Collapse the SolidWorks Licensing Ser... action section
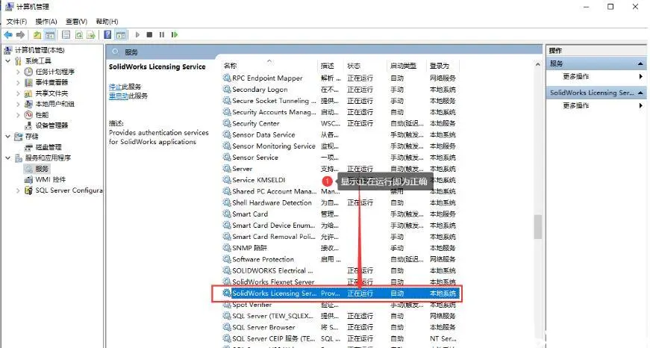650x348 pixels. tap(640, 93)
